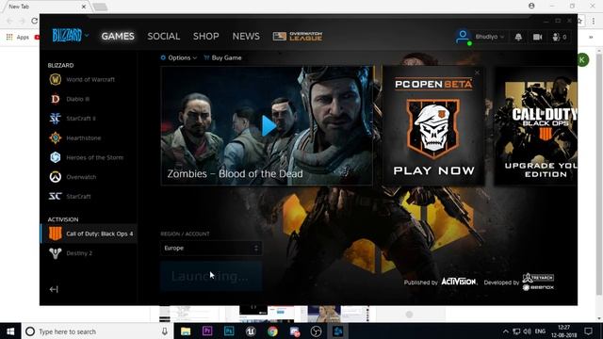The image size is (603, 339).
Task: Click PLAY NOW on PC Open Beta banner
Action: [433, 170]
